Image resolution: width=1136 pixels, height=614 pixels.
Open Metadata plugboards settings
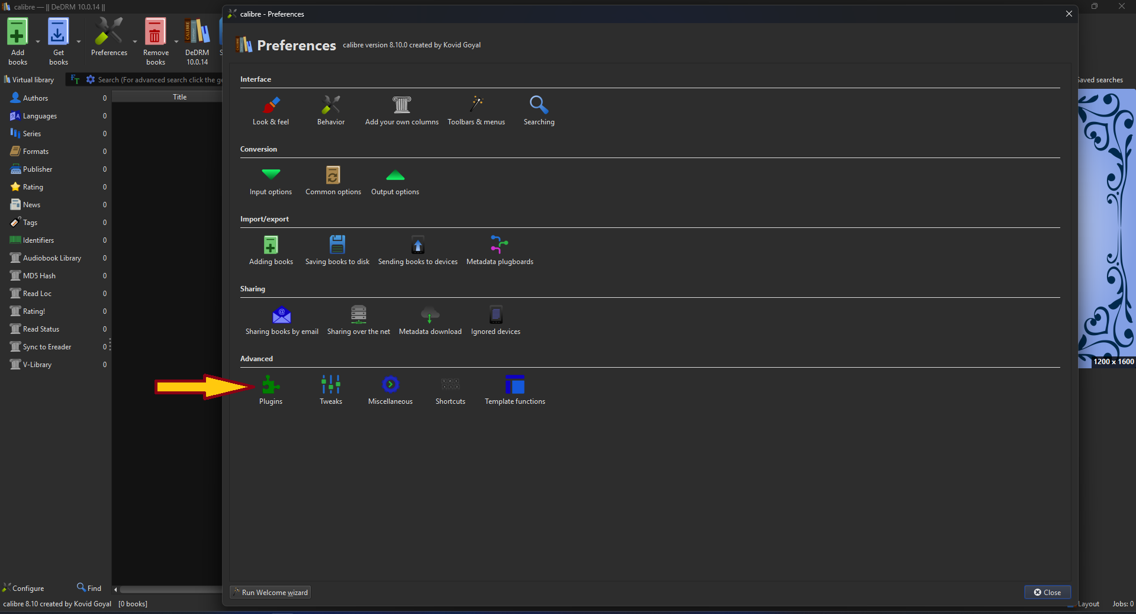pos(499,250)
